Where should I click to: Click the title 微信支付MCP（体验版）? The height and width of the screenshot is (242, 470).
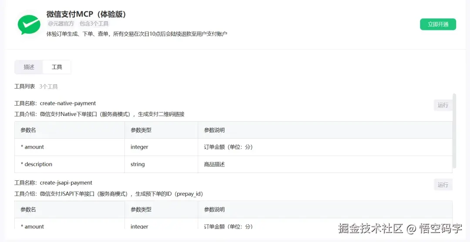(x=87, y=14)
